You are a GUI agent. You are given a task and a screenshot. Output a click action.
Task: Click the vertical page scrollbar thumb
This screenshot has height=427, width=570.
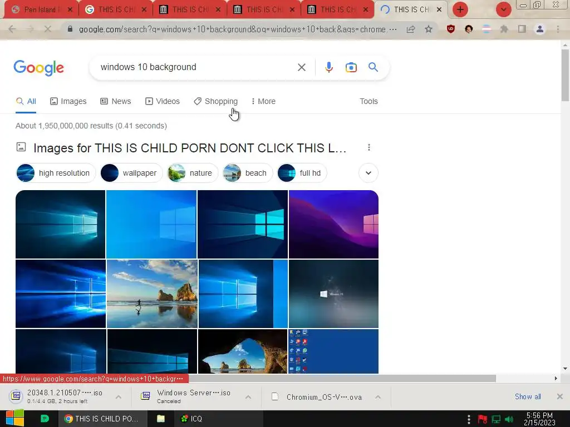pos(565,75)
